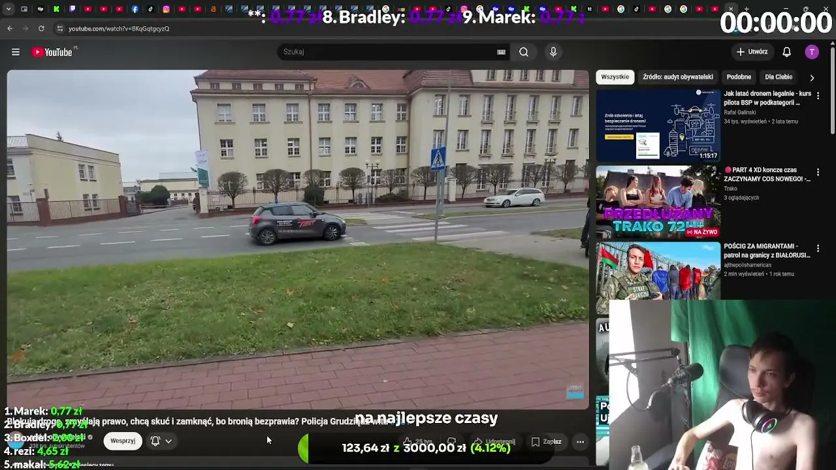Dislike the video with thumbs-down button
Viewport: 836px width, 470px height.
pyautogui.click(x=451, y=442)
